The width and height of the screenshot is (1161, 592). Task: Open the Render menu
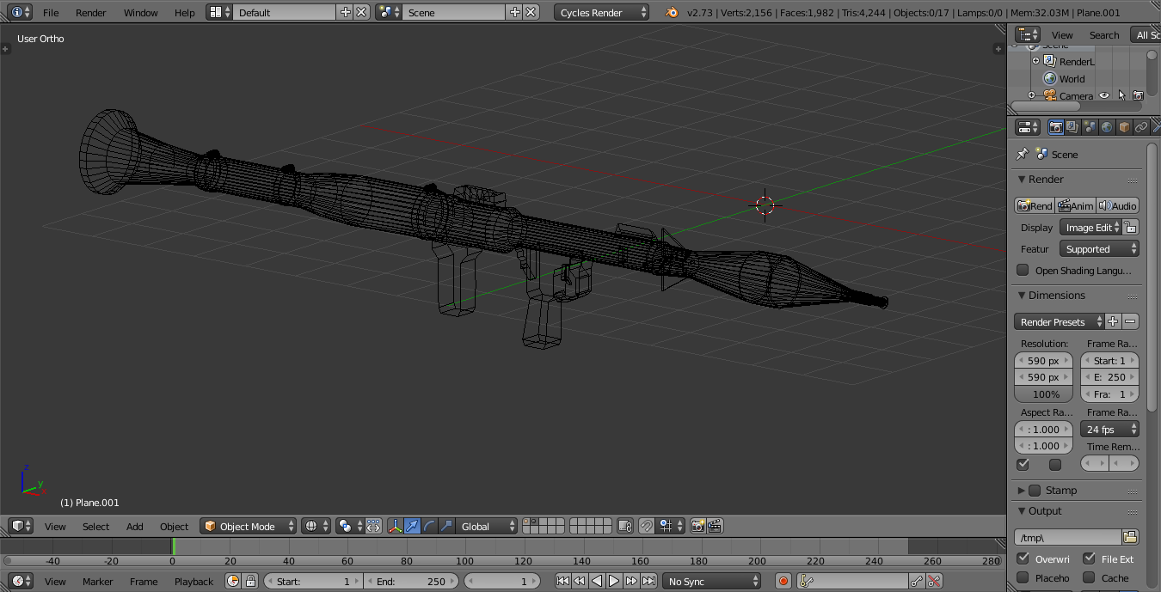pos(90,12)
